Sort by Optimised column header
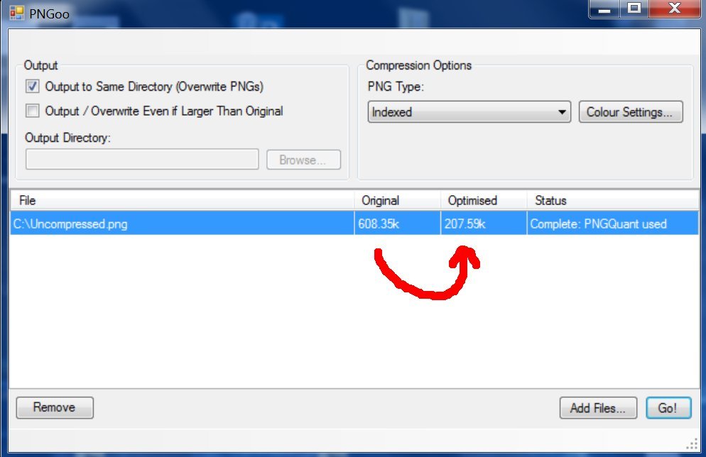The height and width of the screenshot is (457, 706). tap(484, 201)
